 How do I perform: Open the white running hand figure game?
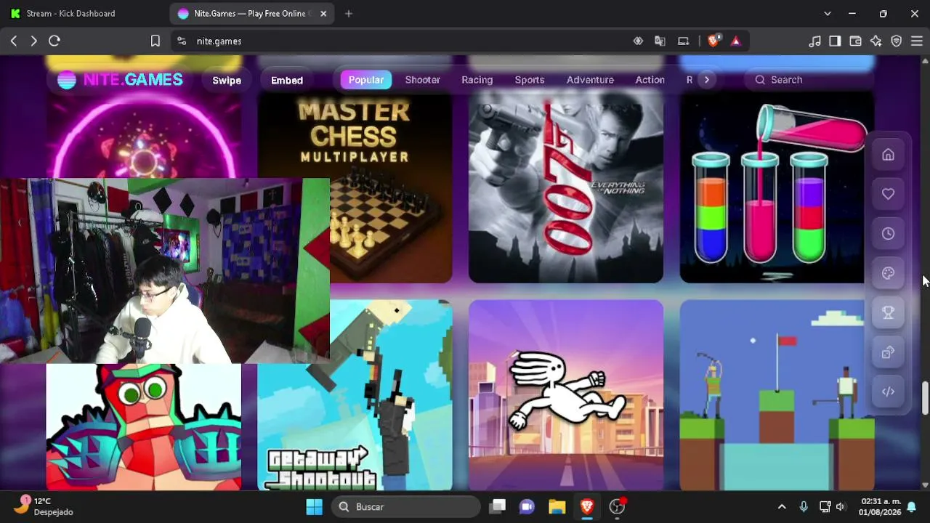tap(566, 396)
